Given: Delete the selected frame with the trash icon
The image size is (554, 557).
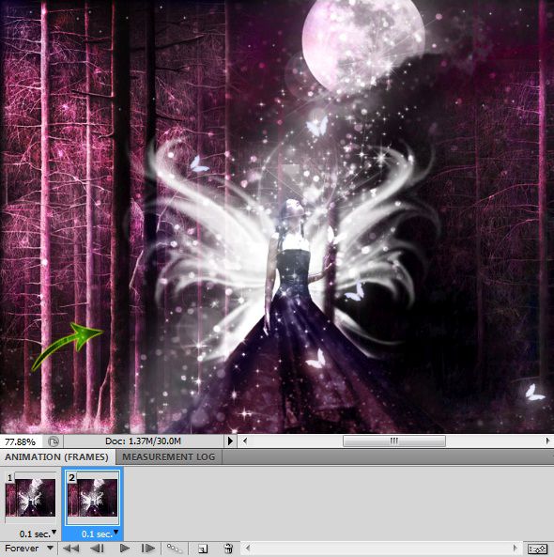Looking at the screenshot, I should (228, 549).
